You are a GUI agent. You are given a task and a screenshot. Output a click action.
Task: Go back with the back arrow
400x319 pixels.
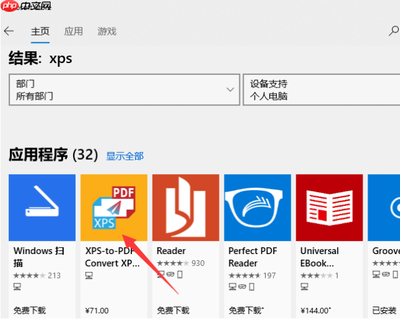coord(9,31)
